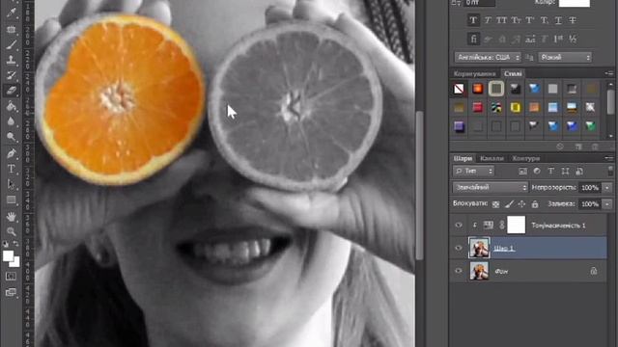
Task: Select the Zoom tool
Action: tap(11, 231)
